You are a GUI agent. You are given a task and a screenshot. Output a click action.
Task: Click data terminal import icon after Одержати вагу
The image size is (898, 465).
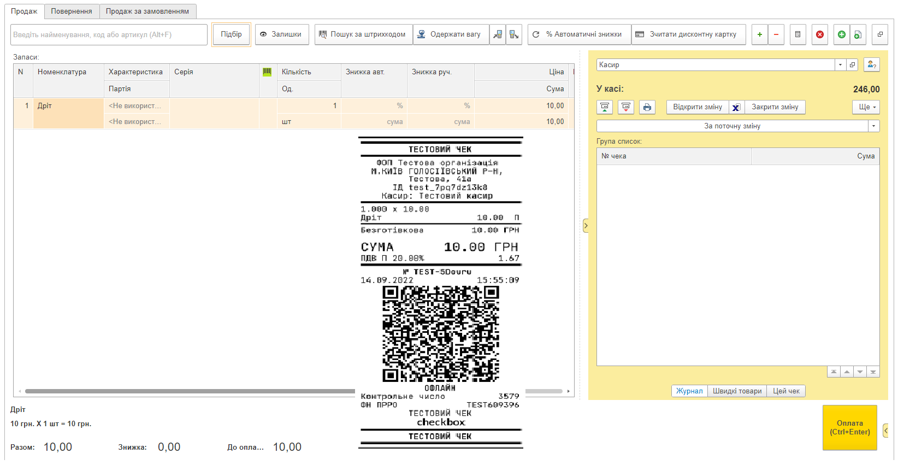[498, 34]
